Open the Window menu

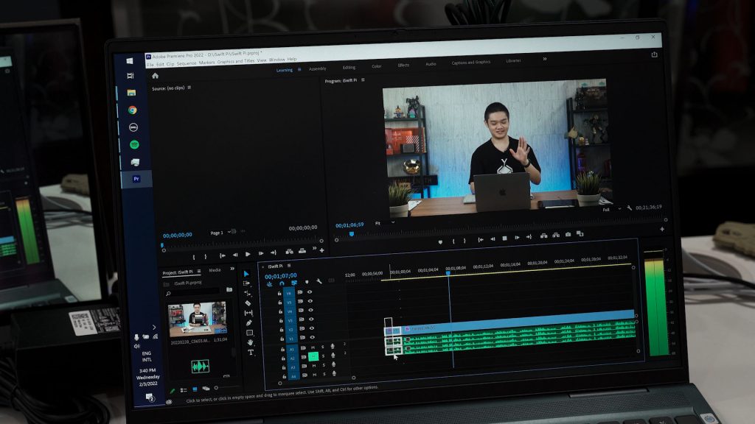tap(277, 60)
